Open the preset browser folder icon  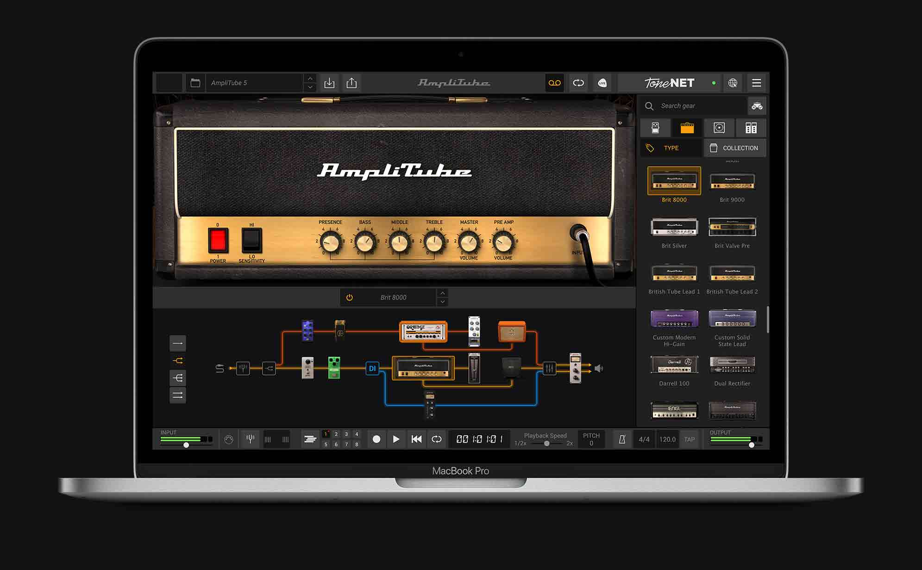click(195, 83)
